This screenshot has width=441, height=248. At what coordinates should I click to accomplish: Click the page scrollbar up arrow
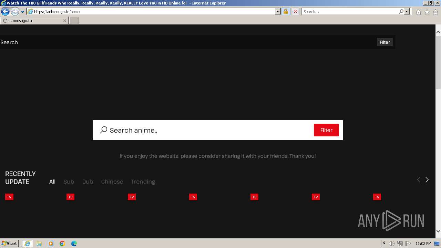(438, 32)
